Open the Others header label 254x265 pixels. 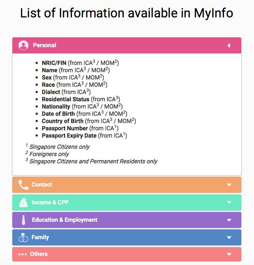(39, 254)
